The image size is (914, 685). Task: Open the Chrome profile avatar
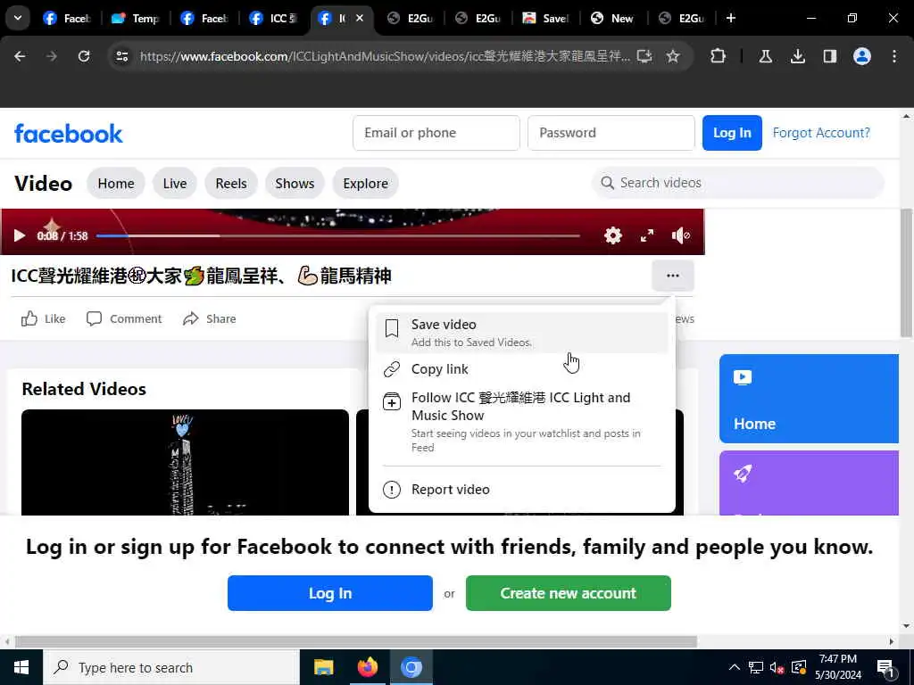coord(861,56)
